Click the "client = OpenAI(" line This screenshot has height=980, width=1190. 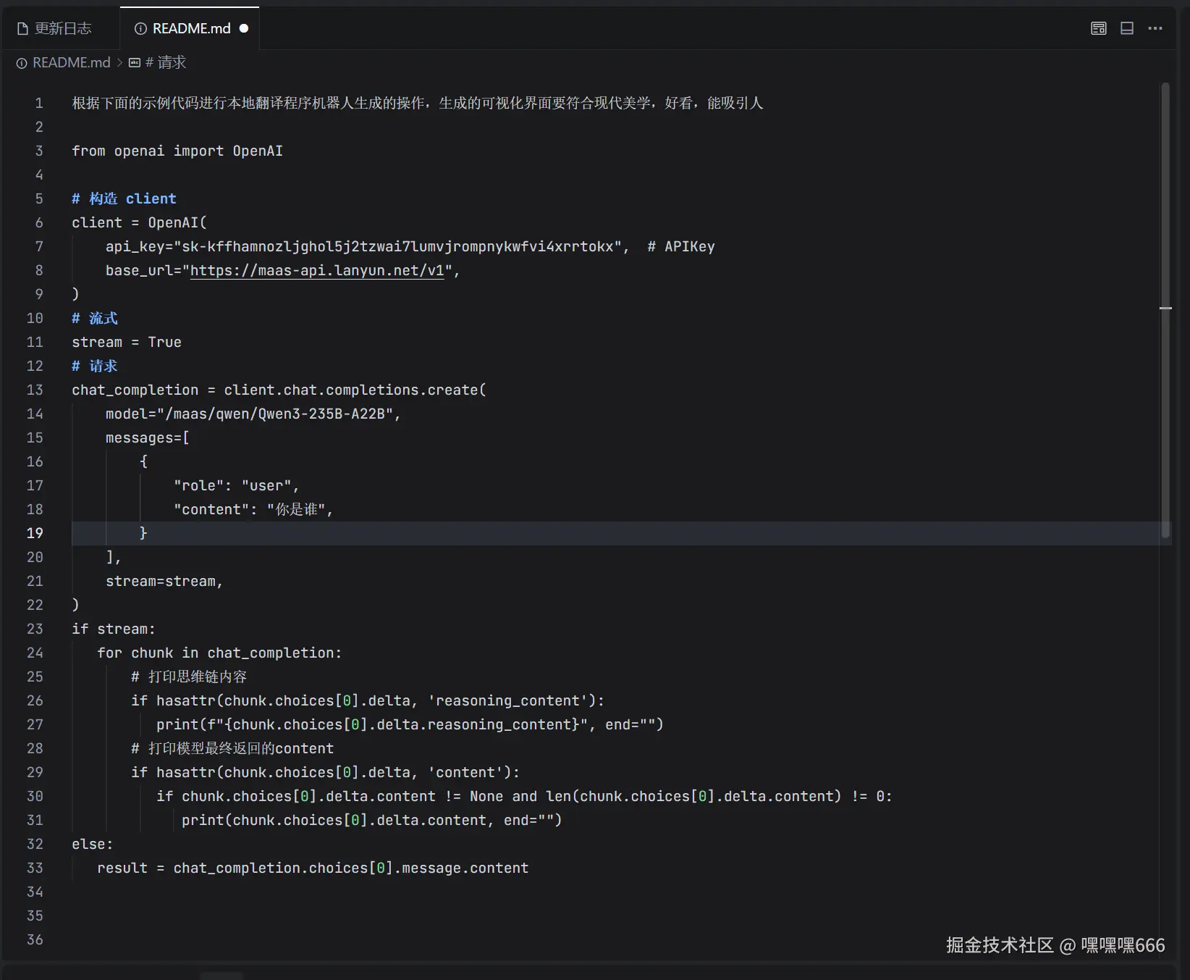(139, 222)
